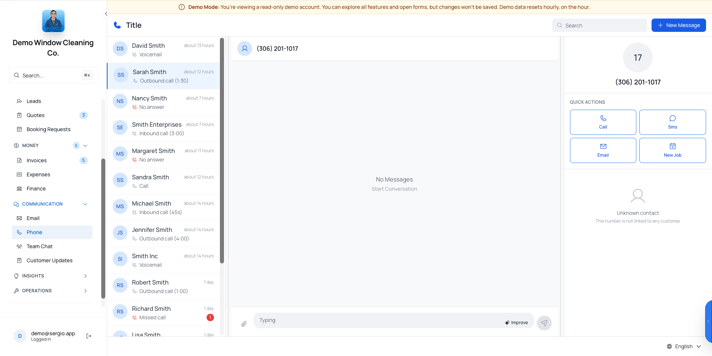Click the phone icon beside Title
712x356 pixels.
(x=117, y=25)
